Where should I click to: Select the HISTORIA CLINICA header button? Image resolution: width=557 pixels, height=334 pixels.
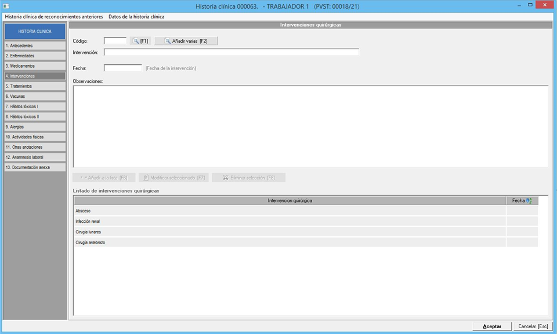35,31
